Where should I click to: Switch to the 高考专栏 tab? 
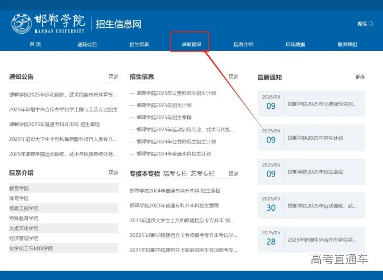175,174
